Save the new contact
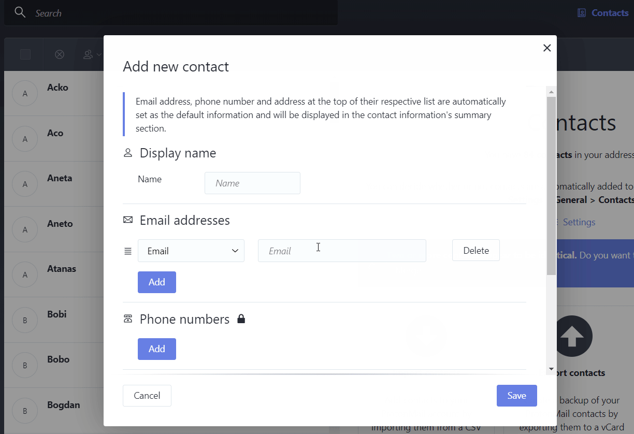634x434 pixels. point(516,395)
